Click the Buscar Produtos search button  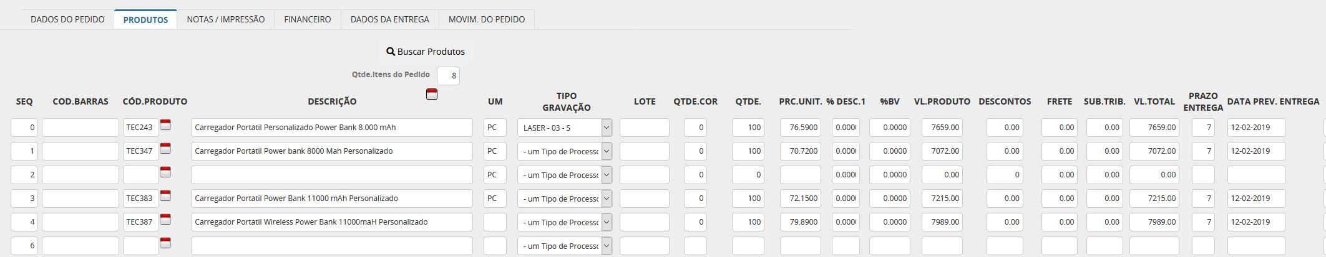[426, 52]
